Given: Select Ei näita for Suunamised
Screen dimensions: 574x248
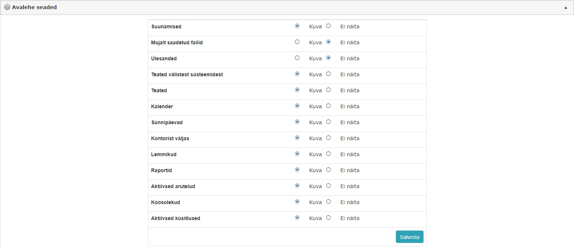Looking at the screenshot, I should pyautogui.click(x=328, y=26).
